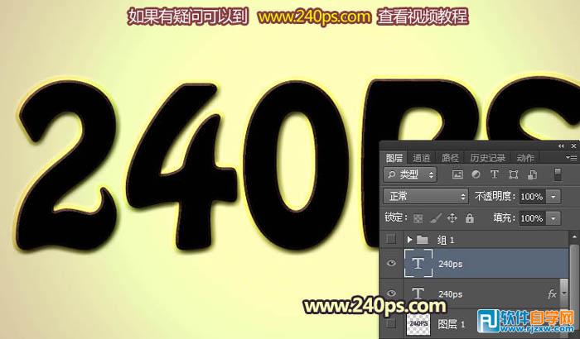
Task: Lock position move icon
Action: pyautogui.click(x=452, y=218)
